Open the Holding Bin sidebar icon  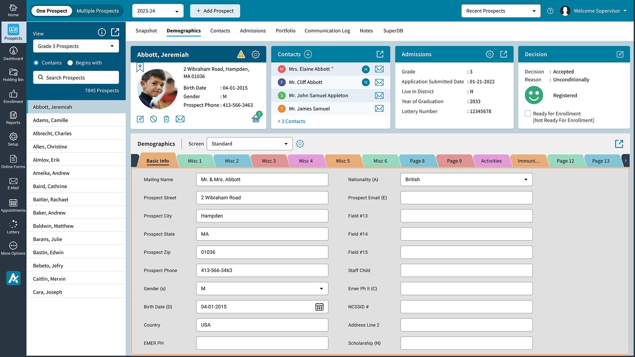click(13, 75)
